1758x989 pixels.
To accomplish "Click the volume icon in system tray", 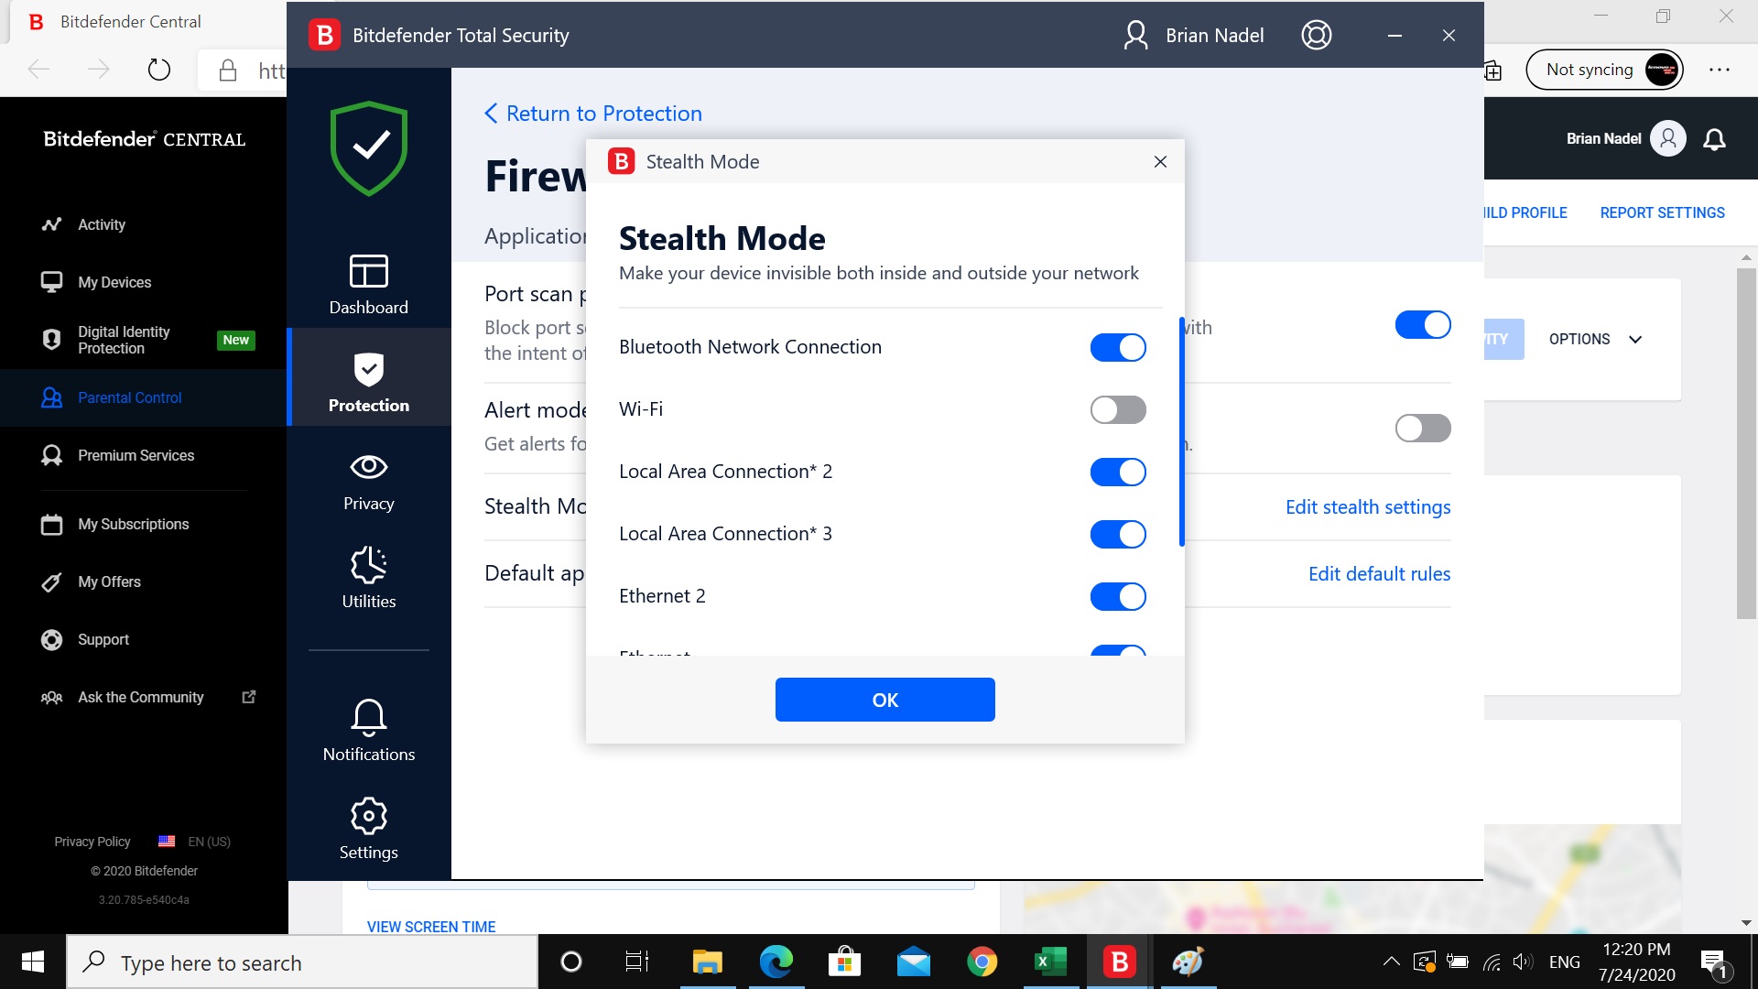I will point(1523,962).
